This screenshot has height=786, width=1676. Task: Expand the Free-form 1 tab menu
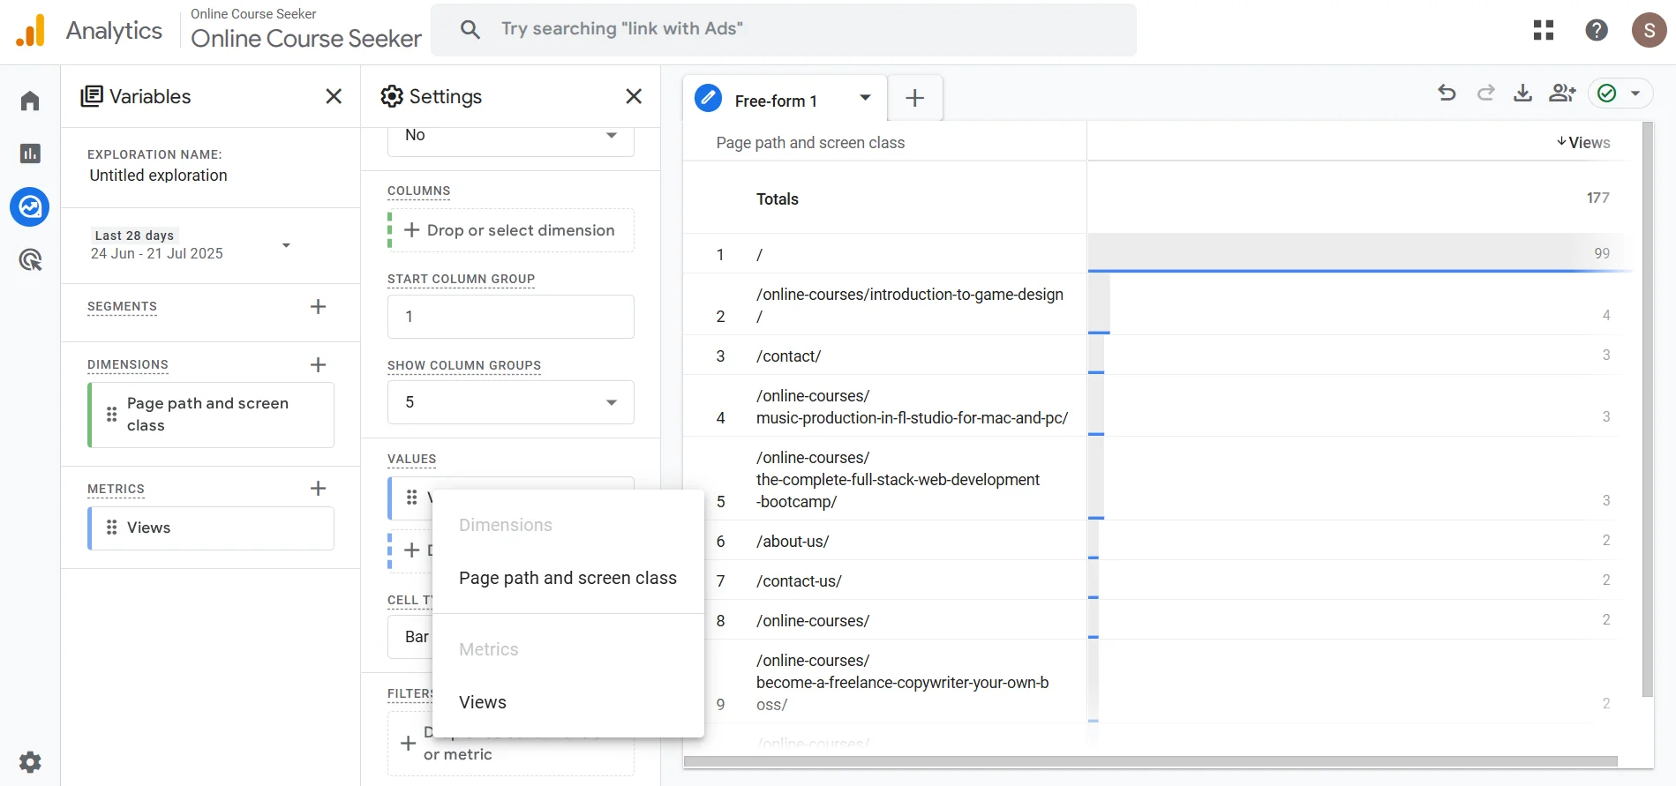(x=865, y=98)
